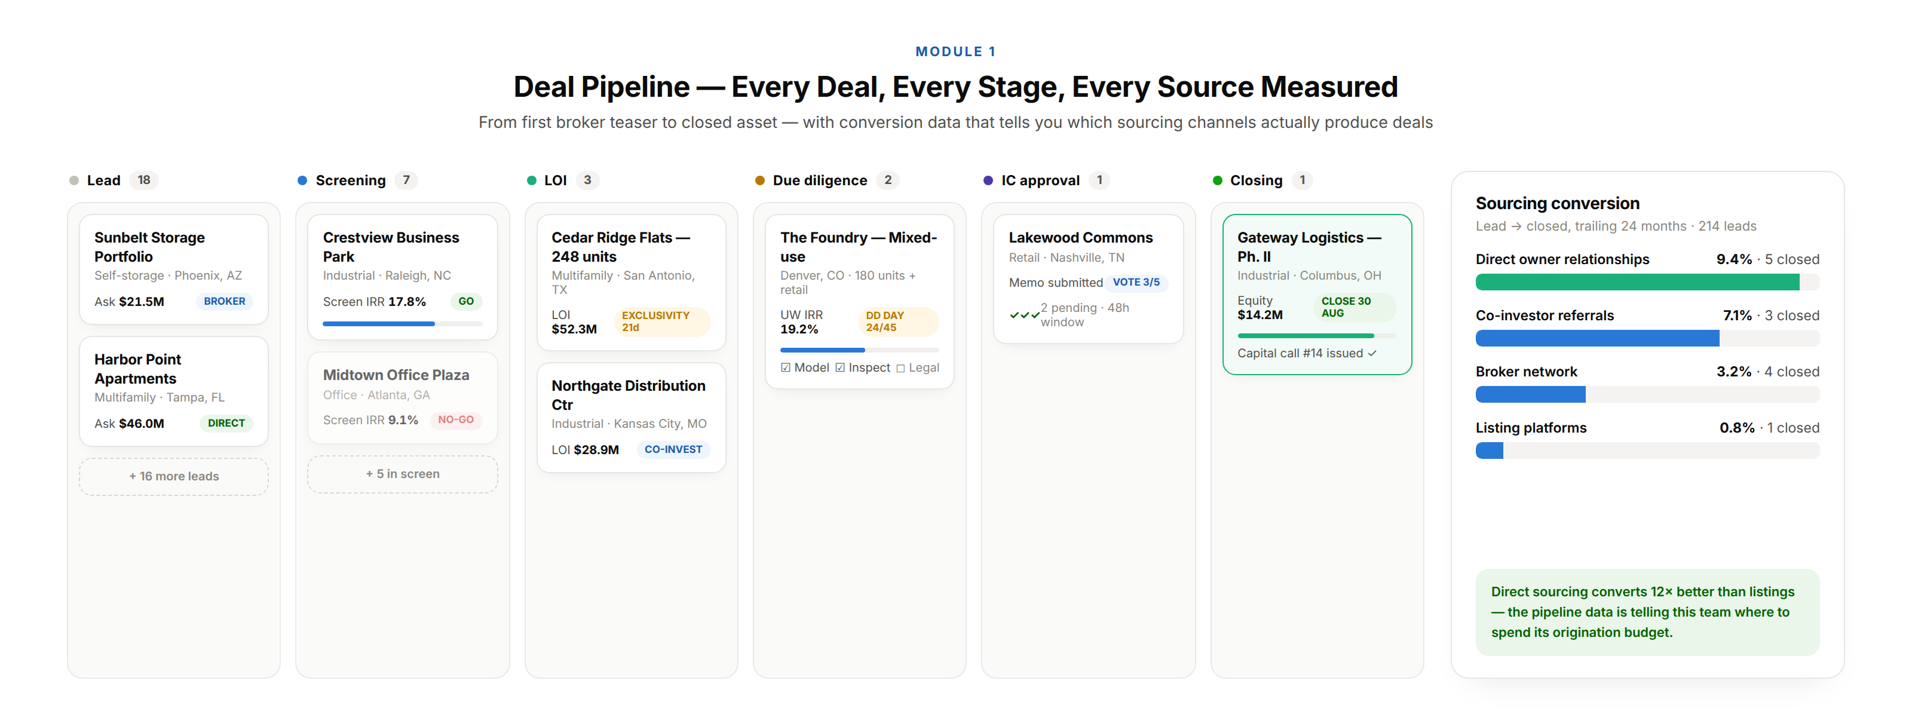This screenshot has height=717, width=1912.
Task: Click the GO badge on Crestview
Action: (466, 301)
